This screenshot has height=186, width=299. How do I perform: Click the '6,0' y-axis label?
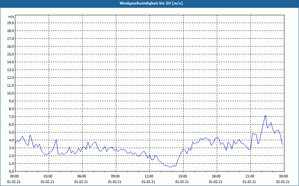(12, 125)
